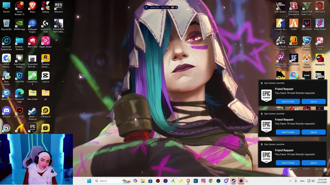Open the ExitLag desktop icon
The height and width of the screenshot is (185, 330).
coord(45,7)
